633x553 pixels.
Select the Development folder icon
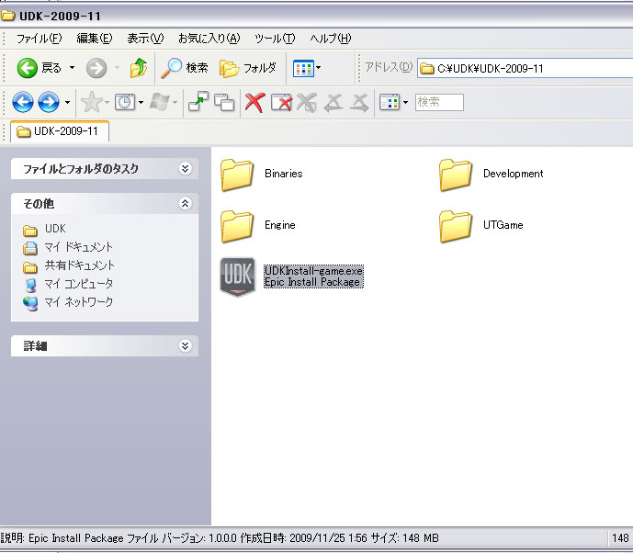[x=456, y=175]
